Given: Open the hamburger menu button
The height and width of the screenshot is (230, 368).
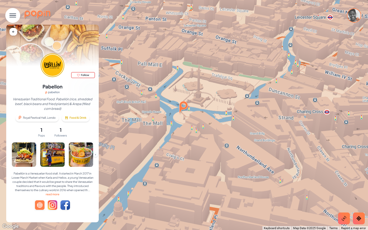Looking at the screenshot, I should click(x=13, y=15).
